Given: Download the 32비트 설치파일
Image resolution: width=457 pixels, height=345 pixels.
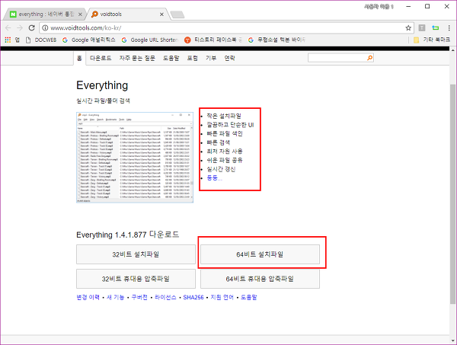Looking at the screenshot, I should coord(136,254).
